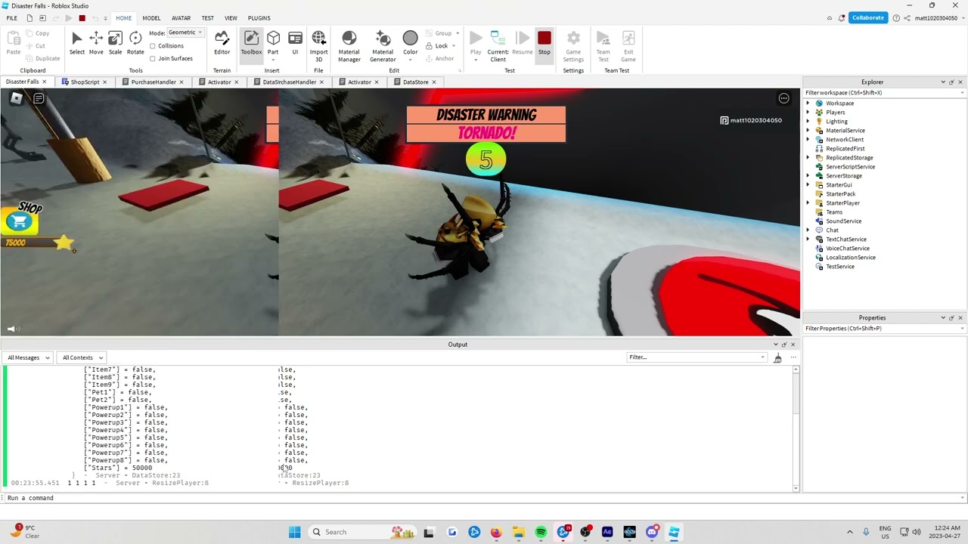Open the Material Manager
This screenshot has height=544, width=968.
coord(349,46)
